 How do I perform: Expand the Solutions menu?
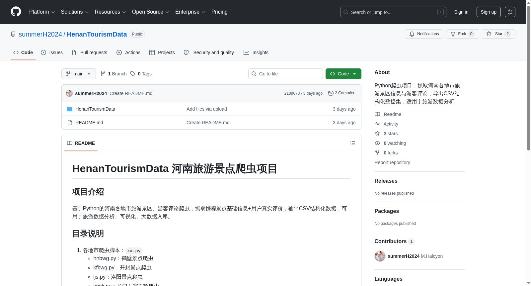(75, 12)
